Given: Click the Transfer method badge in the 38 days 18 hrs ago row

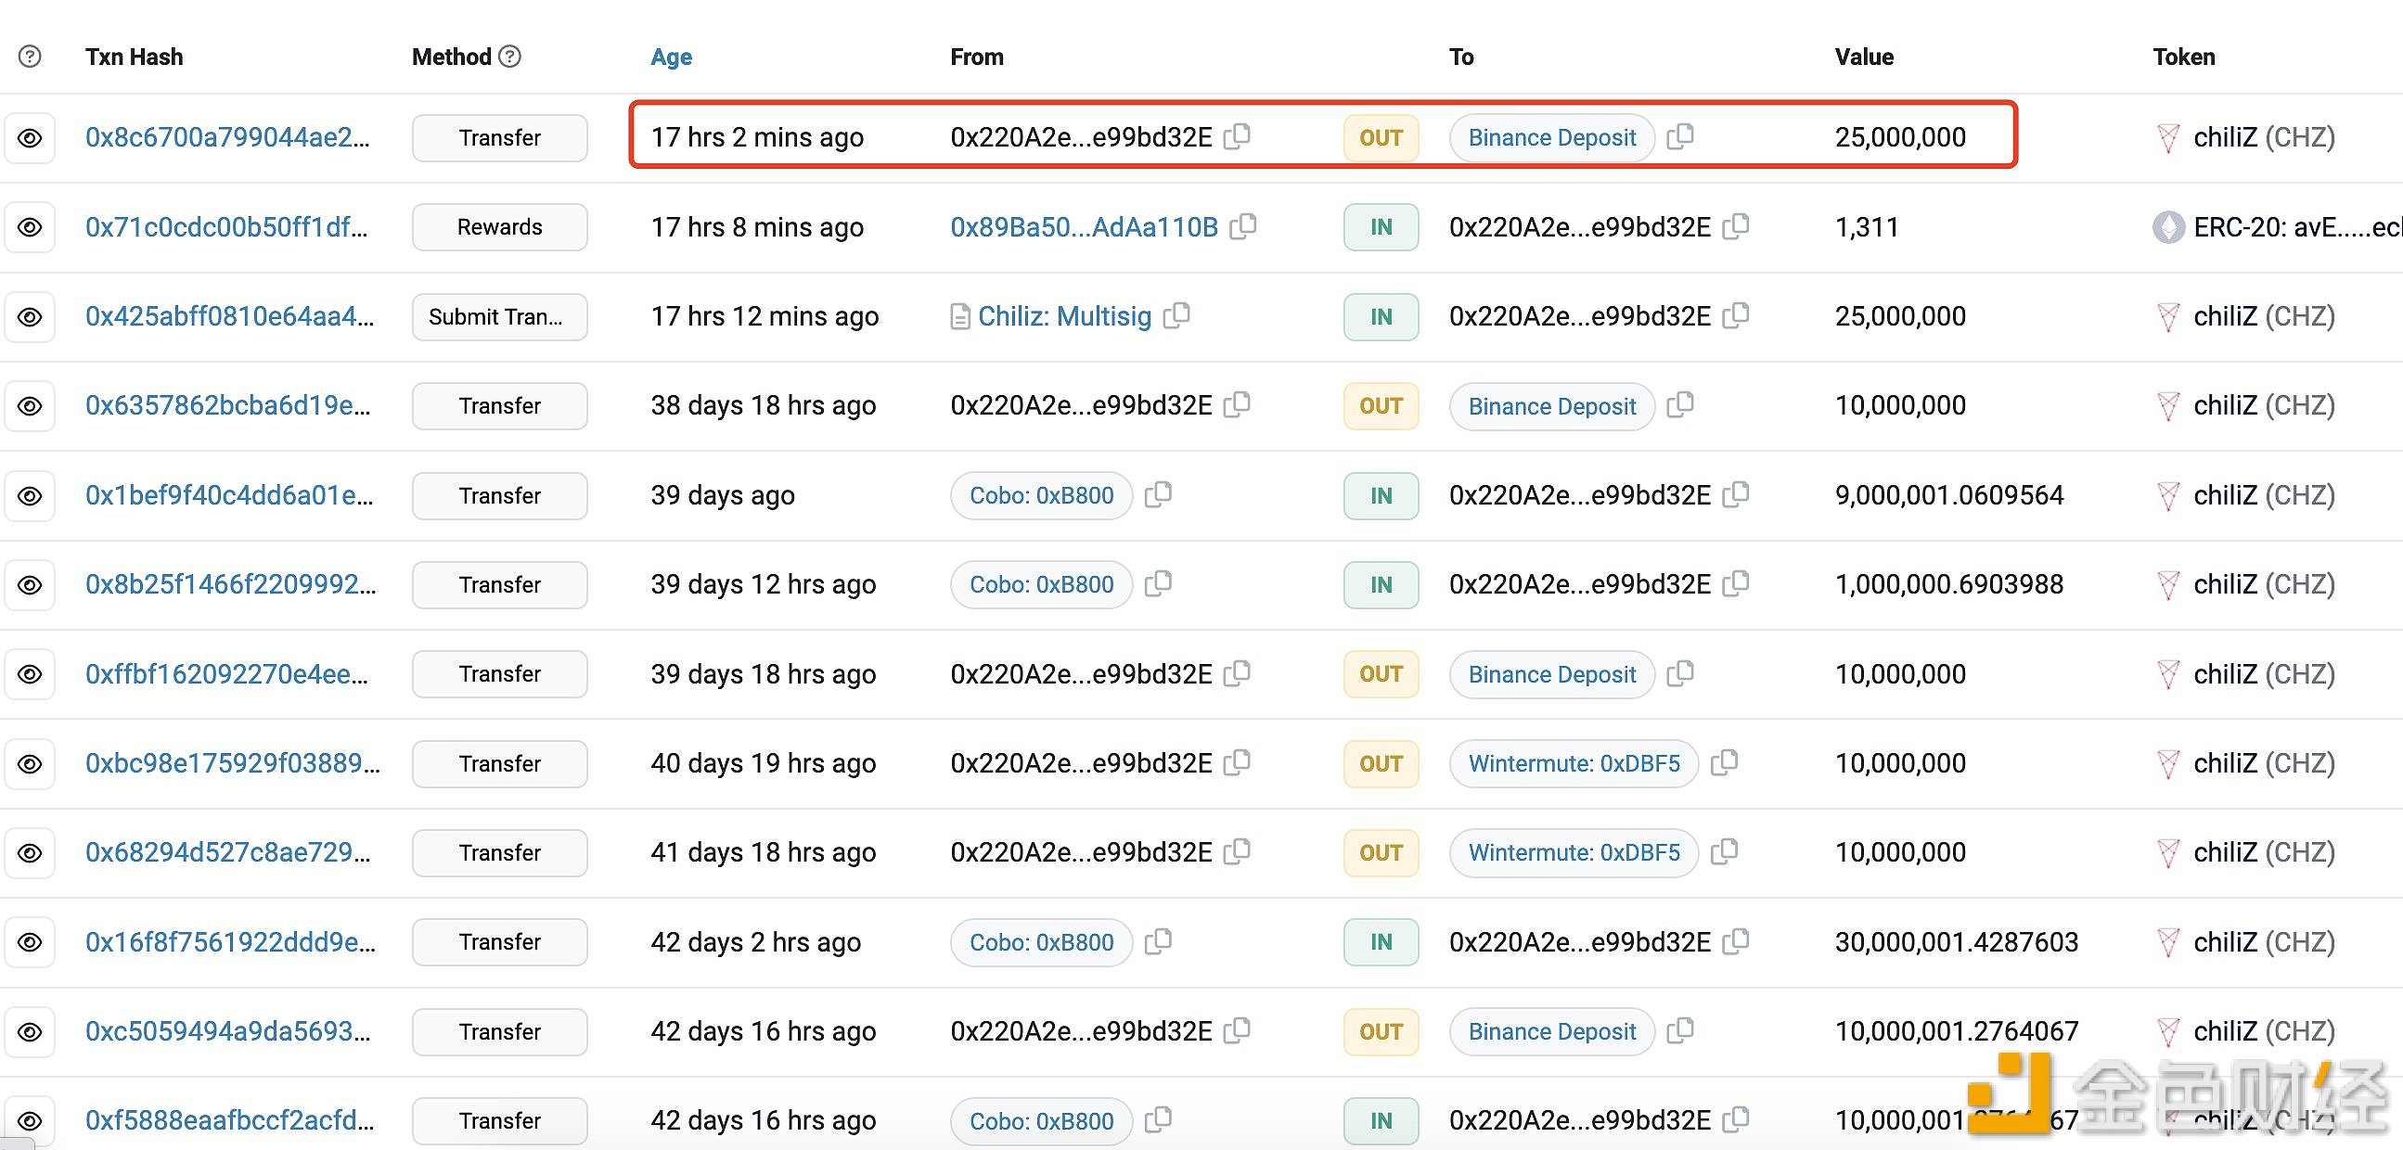Looking at the screenshot, I should 500,405.
